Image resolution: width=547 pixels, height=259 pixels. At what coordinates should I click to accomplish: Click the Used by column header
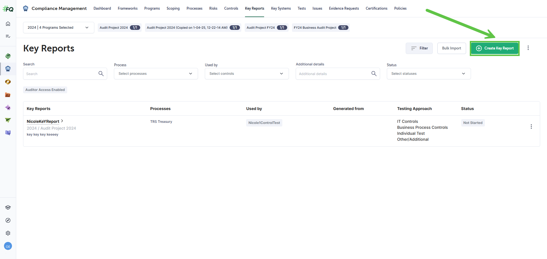click(x=254, y=109)
